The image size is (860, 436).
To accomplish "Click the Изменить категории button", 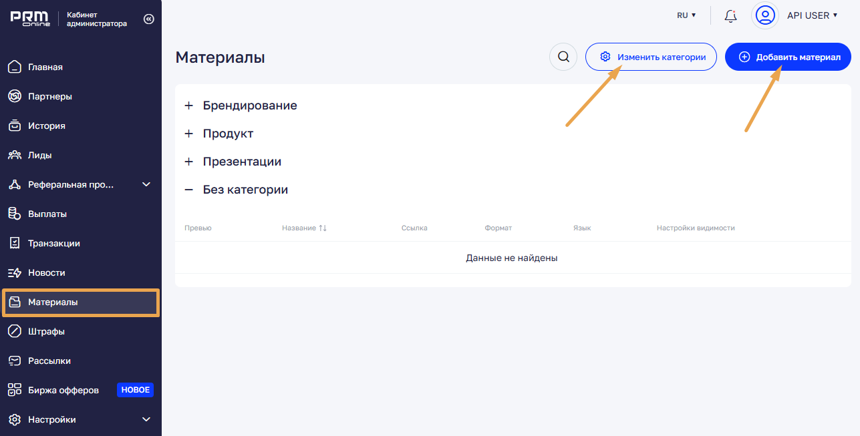I will pyautogui.click(x=651, y=57).
